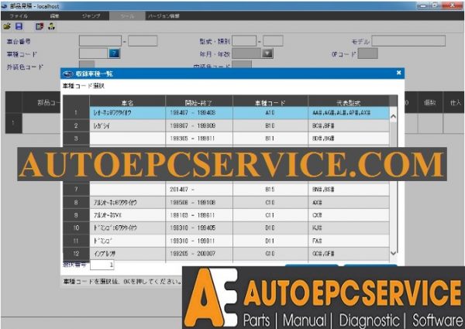Click the model cell BD#,BG#
The image size is (465, 329).
349,139
